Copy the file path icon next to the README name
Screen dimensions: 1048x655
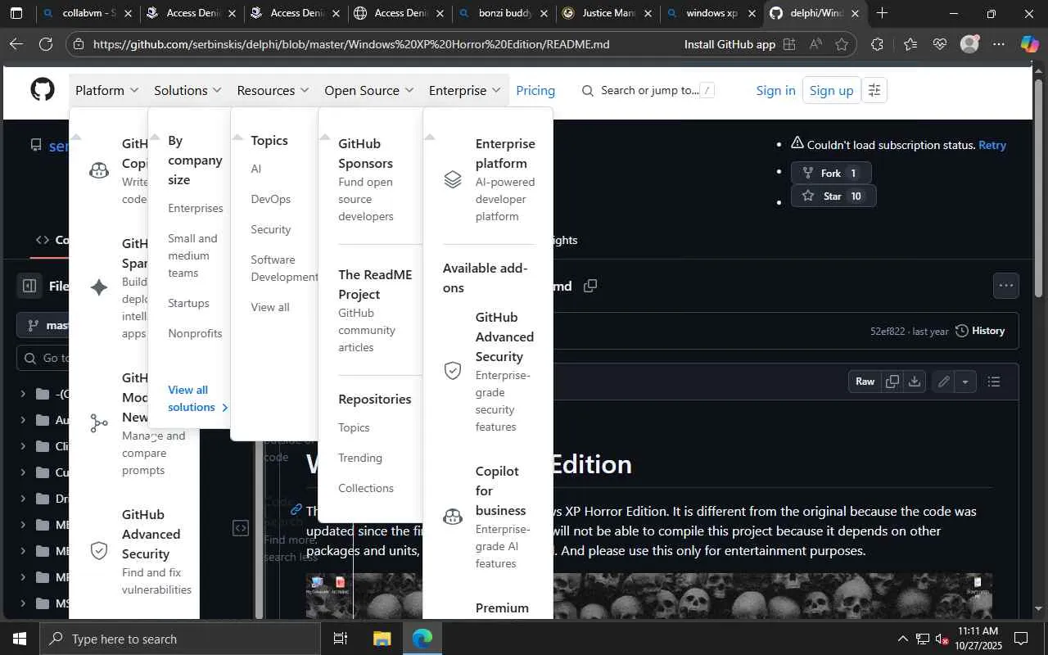pos(590,286)
